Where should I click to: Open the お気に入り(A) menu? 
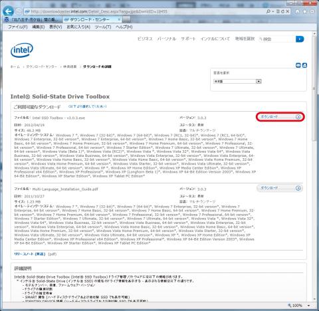tap(78, 27)
